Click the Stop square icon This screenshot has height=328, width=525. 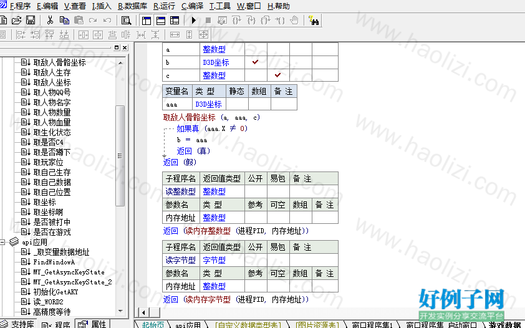click(208, 21)
